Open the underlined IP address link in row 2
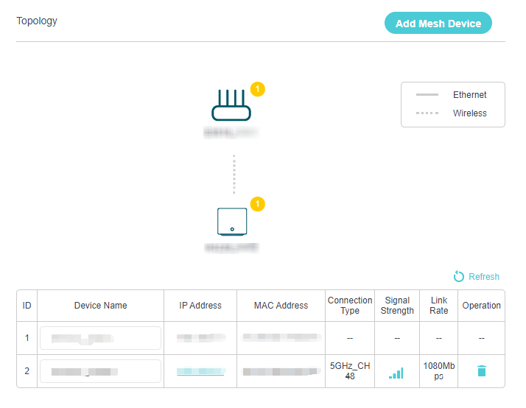This screenshot has width=526, height=408. [x=200, y=371]
